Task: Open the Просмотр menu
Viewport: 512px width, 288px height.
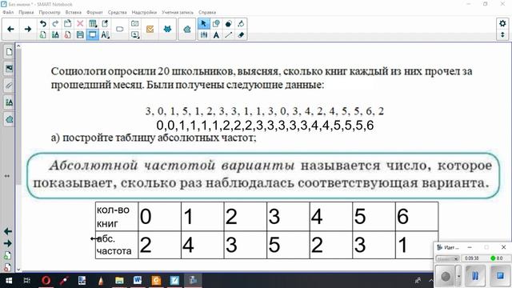Action: click(x=50, y=13)
